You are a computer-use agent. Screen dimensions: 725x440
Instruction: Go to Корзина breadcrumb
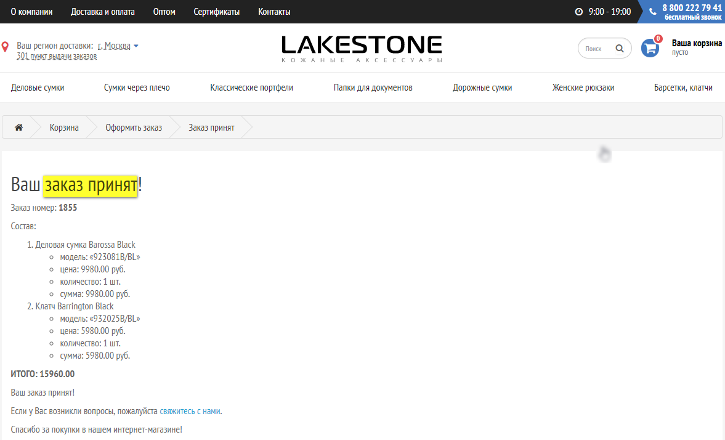click(x=64, y=127)
